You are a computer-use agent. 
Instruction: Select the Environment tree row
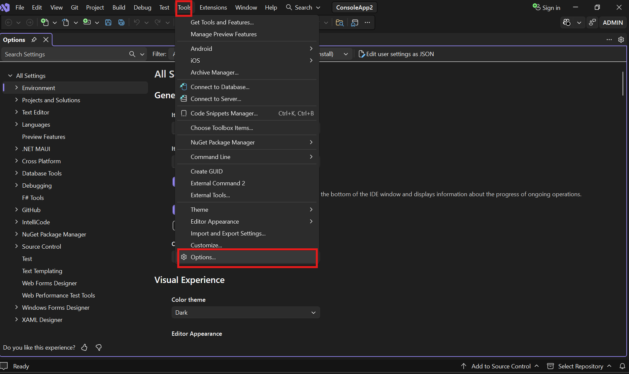[75, 88]
